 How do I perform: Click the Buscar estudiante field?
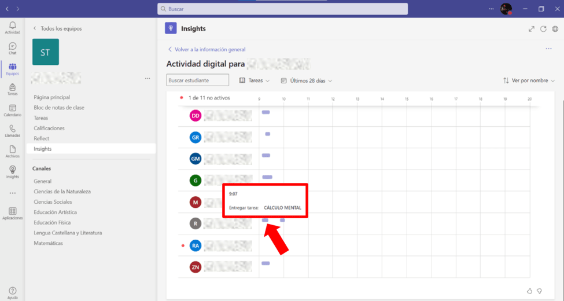[x=197, y=80]
